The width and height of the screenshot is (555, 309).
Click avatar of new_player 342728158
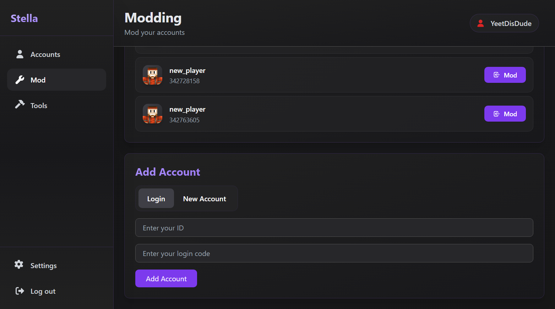point(152,75)
